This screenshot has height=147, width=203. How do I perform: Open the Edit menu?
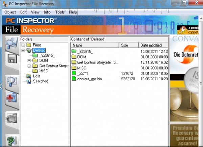click(x=23, y=12)
